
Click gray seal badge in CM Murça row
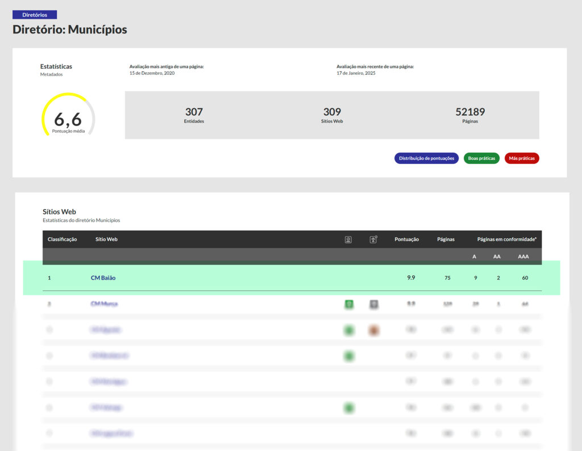pos(373,304)
